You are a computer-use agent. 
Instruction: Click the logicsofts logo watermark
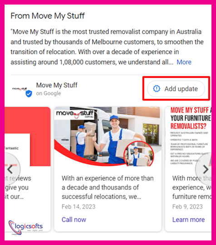[26, 227]
